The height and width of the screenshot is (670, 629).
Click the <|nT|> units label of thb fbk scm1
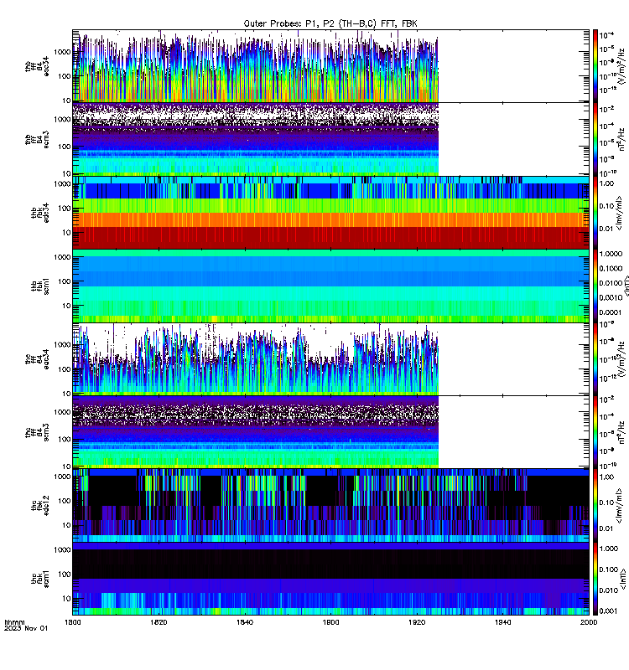pos(626,286)
